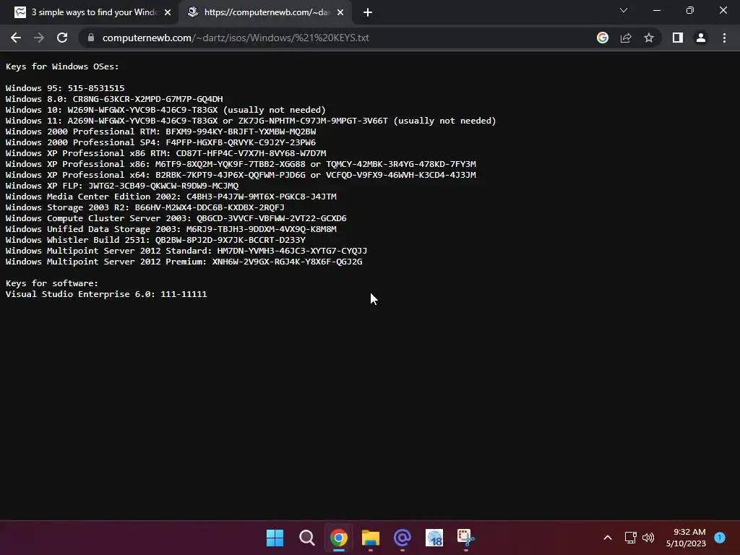Click the Windows 11 key line

point(251,121)
